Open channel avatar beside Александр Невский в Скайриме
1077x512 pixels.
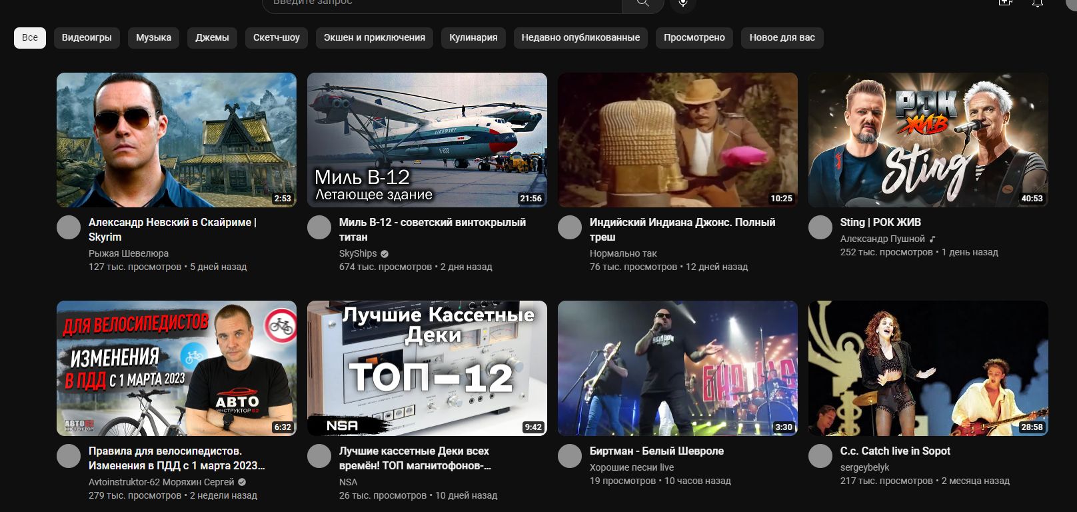[x=69, y=227]
